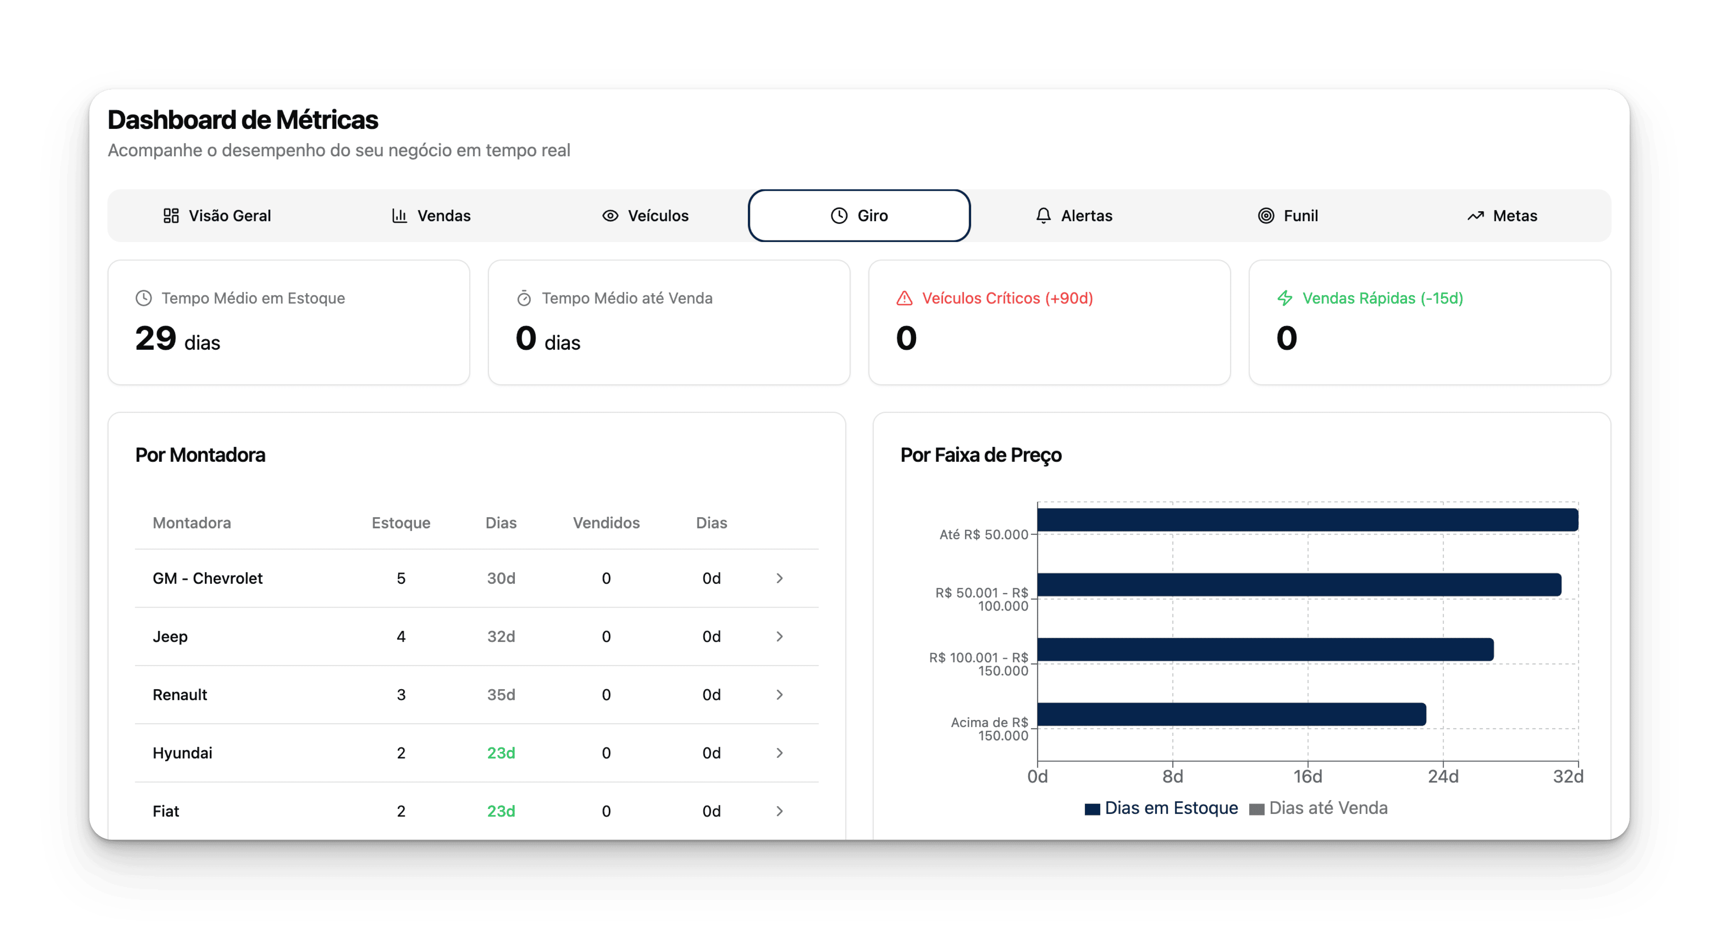Select the Fiat row in the table

coord(166,811)
